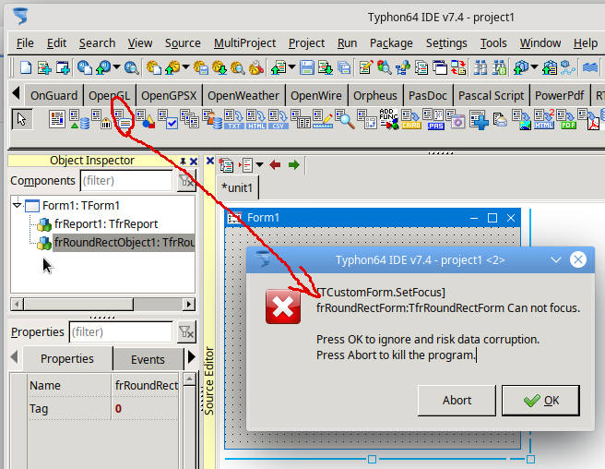Viewport: 605px width, 469px height.
Task: Select the barcode object component icon
Action: click(101, 119)
